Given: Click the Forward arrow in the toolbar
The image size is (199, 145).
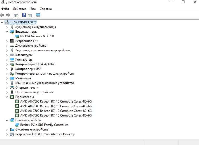Looking at the screenshot, I should 8,15.
